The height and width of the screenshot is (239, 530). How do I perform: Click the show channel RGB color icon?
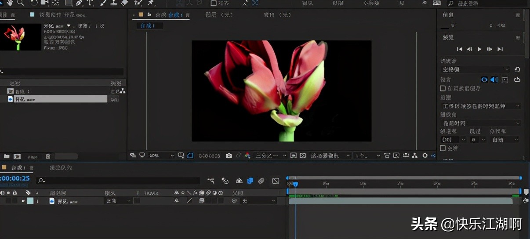tap(247, 156)
